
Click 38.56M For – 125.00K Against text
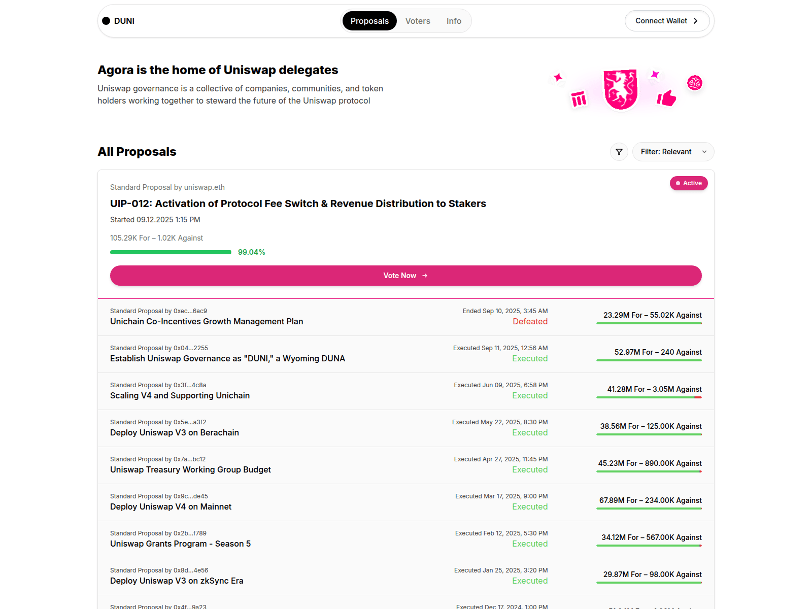(x=651, y=426)
